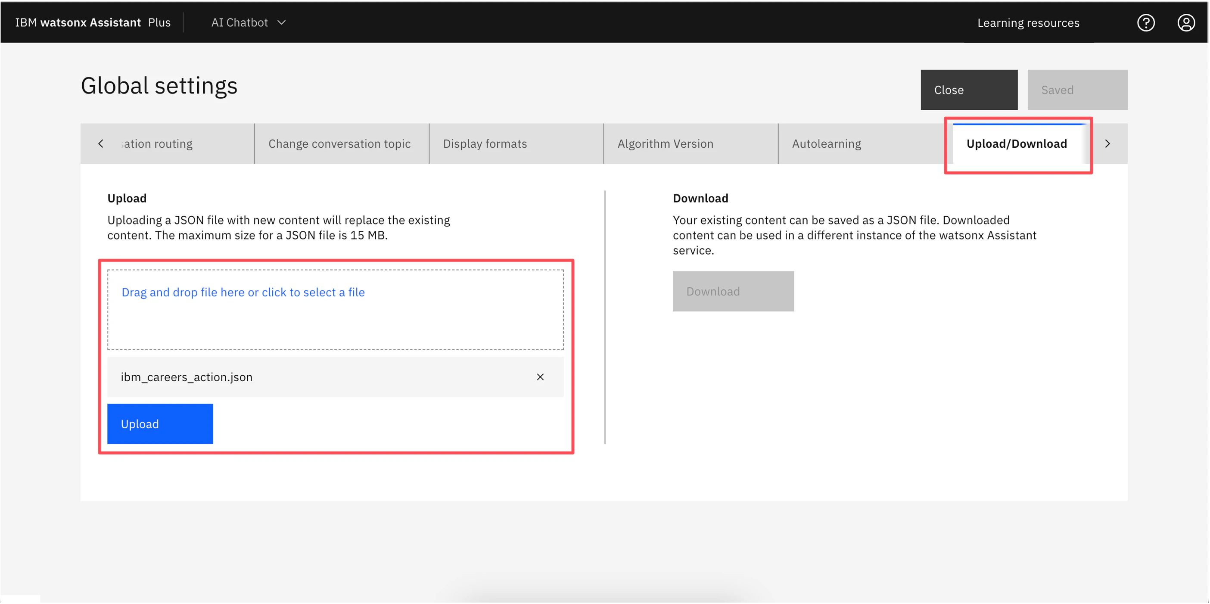
Task: Click the grayed Saved button
Action: pos(1076,90)
